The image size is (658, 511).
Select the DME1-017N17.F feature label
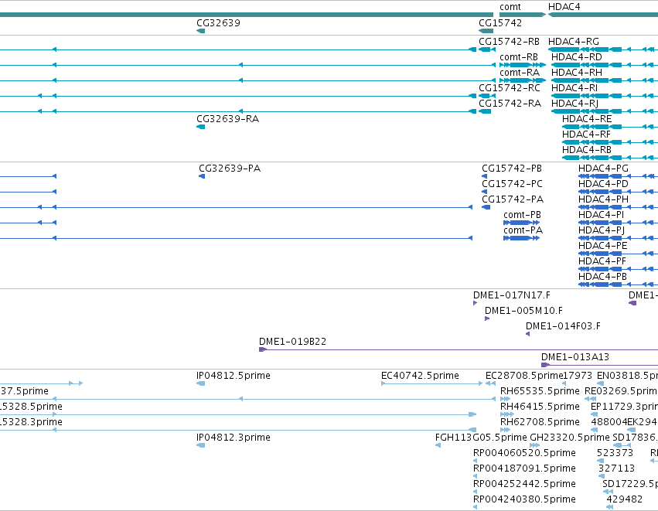tap(512, 296)
